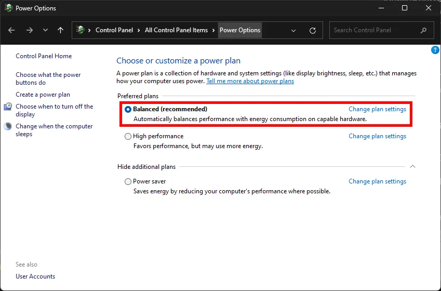This screenshot has width=441, height=291.
Task: Open Control Panel Home
Action: [44, 56]
